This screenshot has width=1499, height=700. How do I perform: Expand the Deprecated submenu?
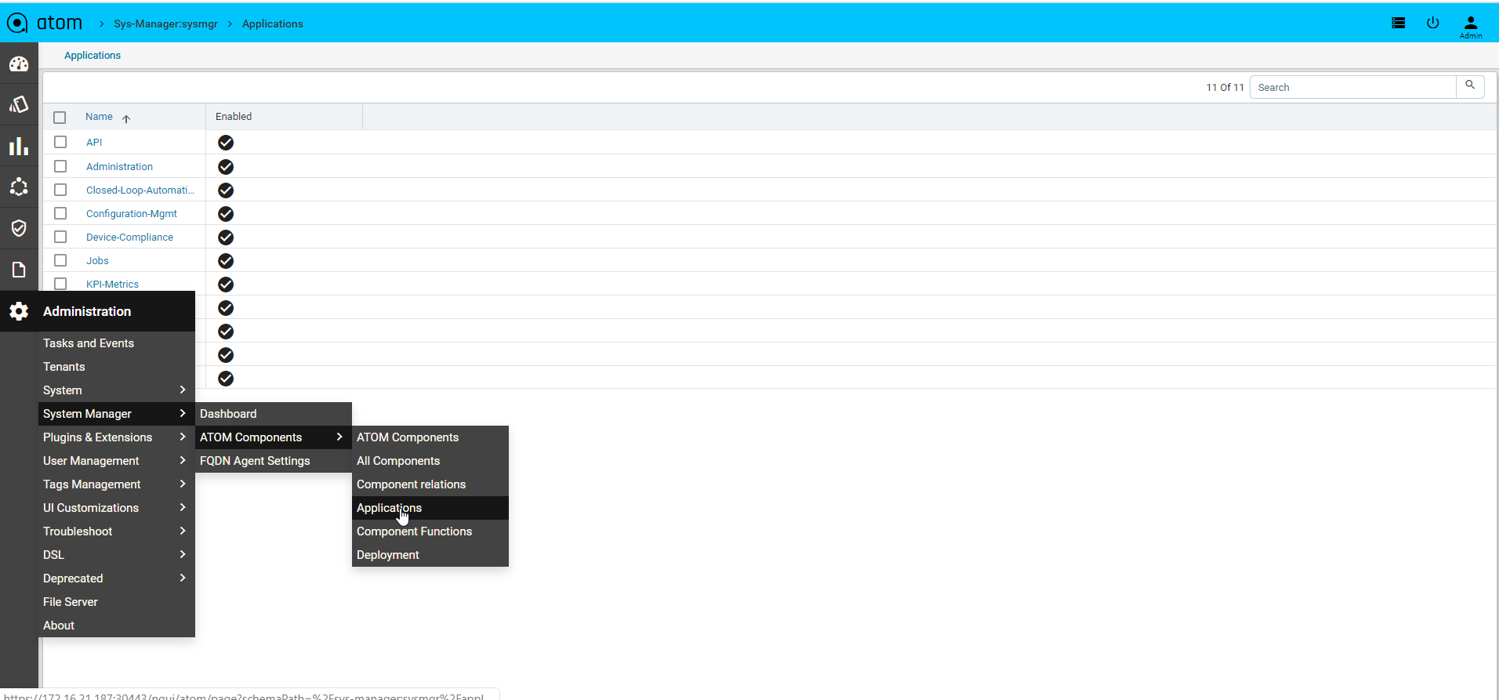coord(116,578)
